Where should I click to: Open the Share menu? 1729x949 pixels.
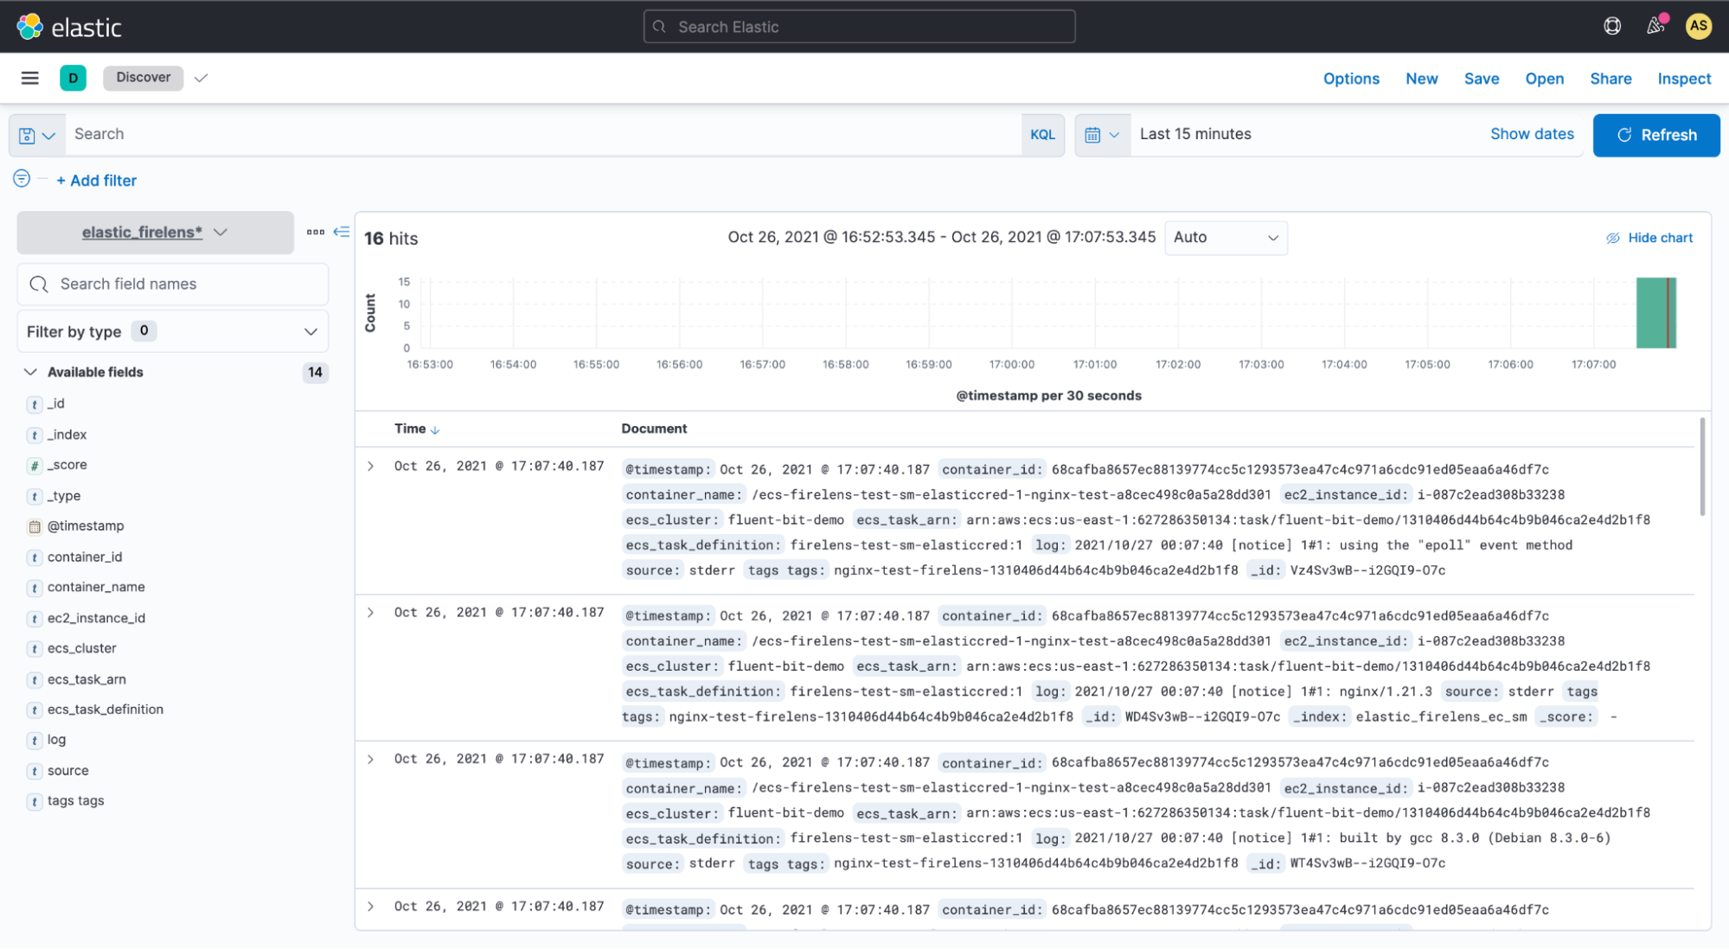pos(1611,79)
